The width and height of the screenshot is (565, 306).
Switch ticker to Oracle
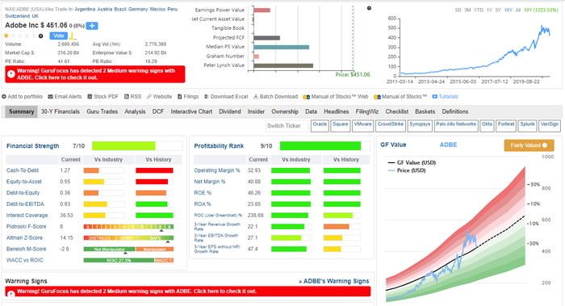pyautogui.click(x=320, y=126)
